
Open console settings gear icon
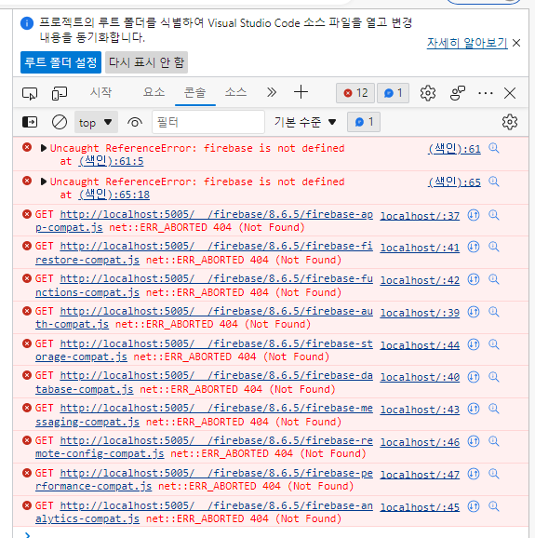pyautogui.click(x=510, y=122)
